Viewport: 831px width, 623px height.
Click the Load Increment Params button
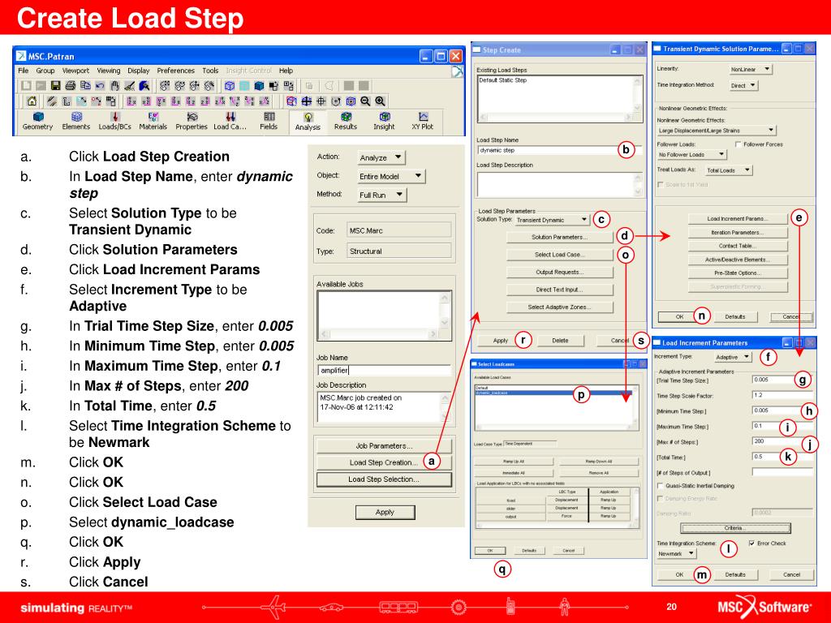pos(738,219)
